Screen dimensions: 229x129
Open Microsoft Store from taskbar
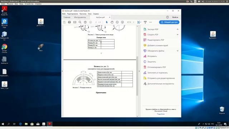click(32, 124)
